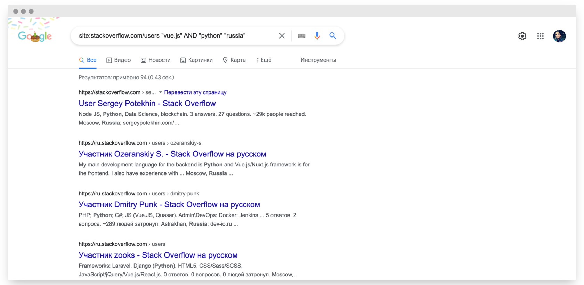This screenshot has height=285, width=584.
Task: Switch to the Картинки tab
Action: pos(196,60)
